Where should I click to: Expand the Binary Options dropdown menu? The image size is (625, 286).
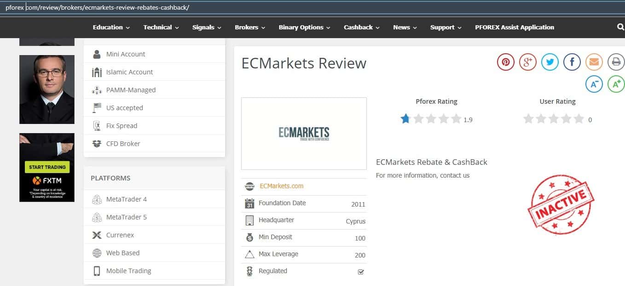304,28
